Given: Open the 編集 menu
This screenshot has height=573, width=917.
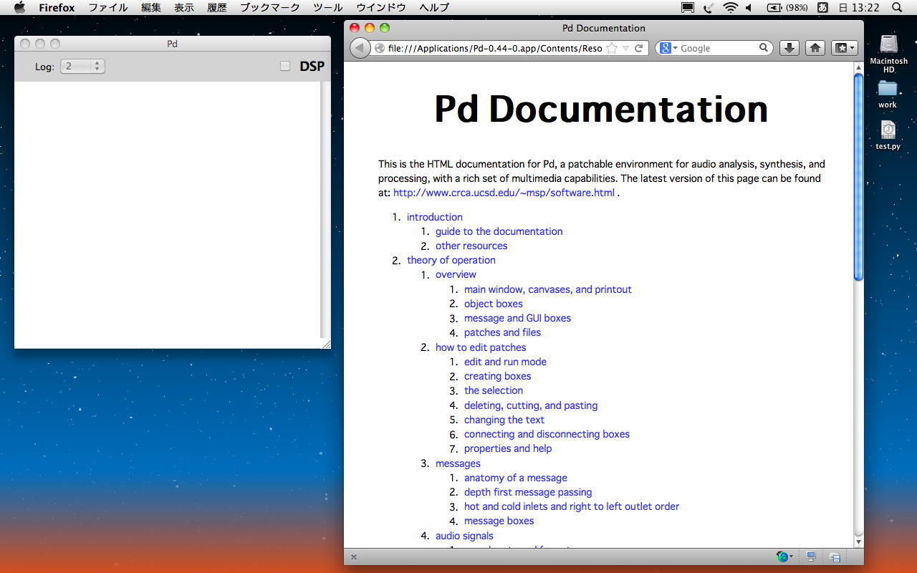Looking at the screenshot, I should coord(151,8).
